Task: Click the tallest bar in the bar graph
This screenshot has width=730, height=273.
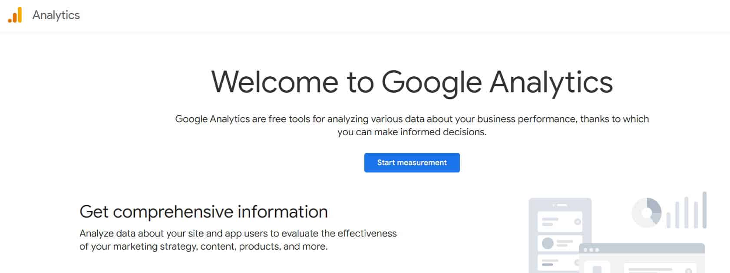Action: point(704,210)
